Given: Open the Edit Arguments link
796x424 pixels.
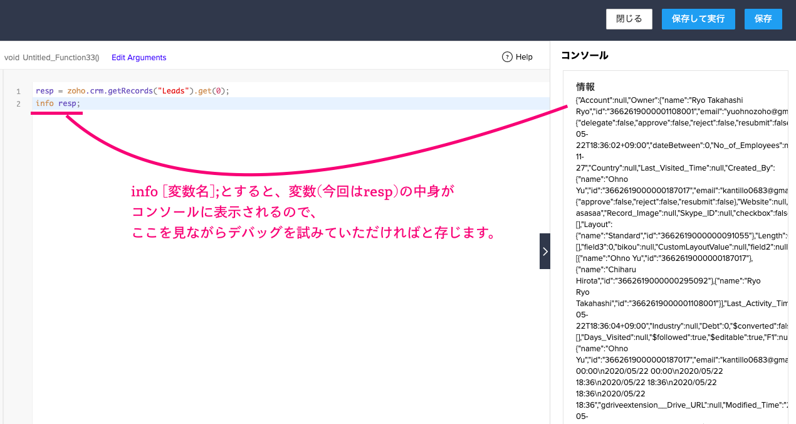Looking at the screenshot, I should [139, 57].
